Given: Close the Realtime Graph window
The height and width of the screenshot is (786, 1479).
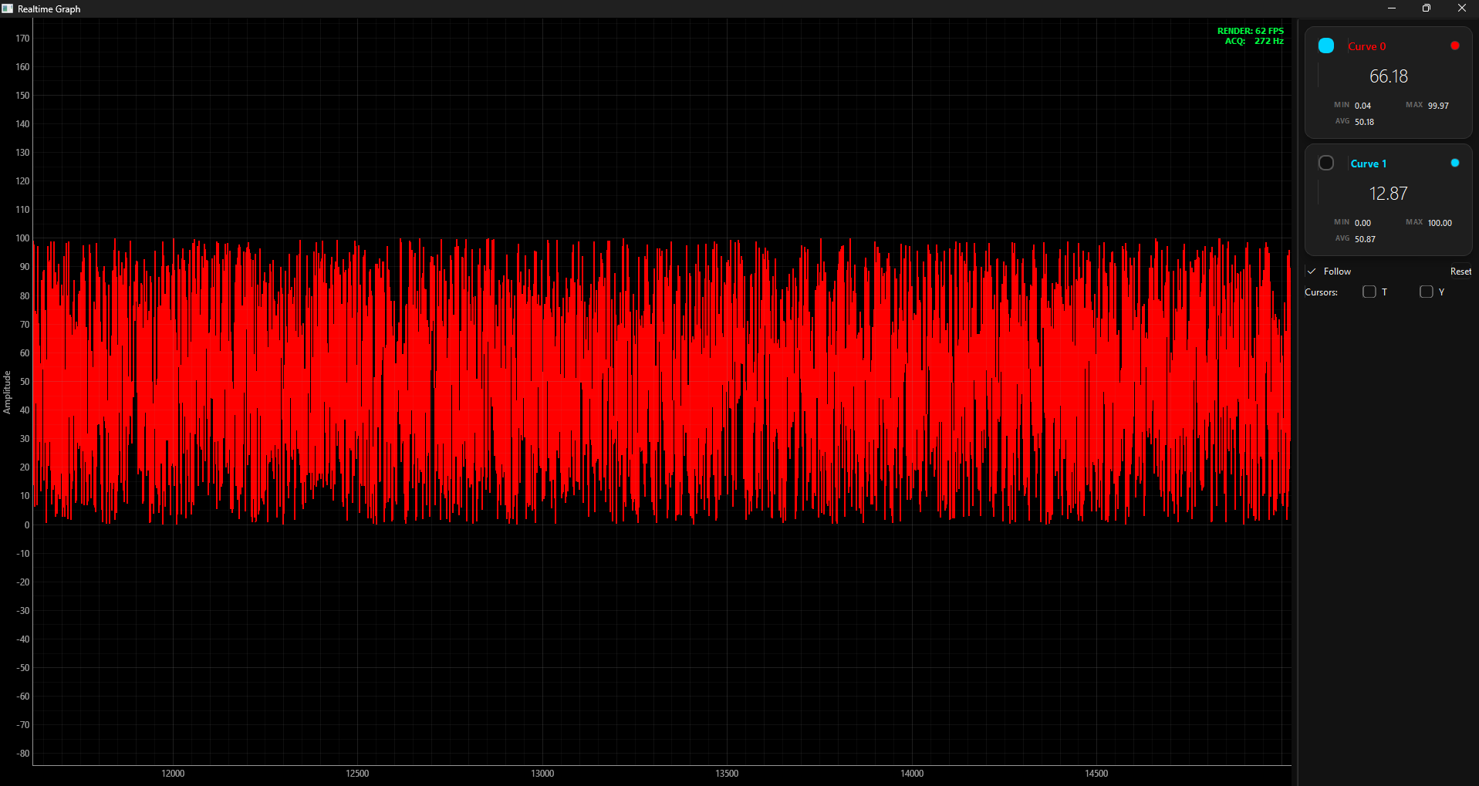Looking at the screenshot, I should pyautogui.click(x=1461, y=8).
